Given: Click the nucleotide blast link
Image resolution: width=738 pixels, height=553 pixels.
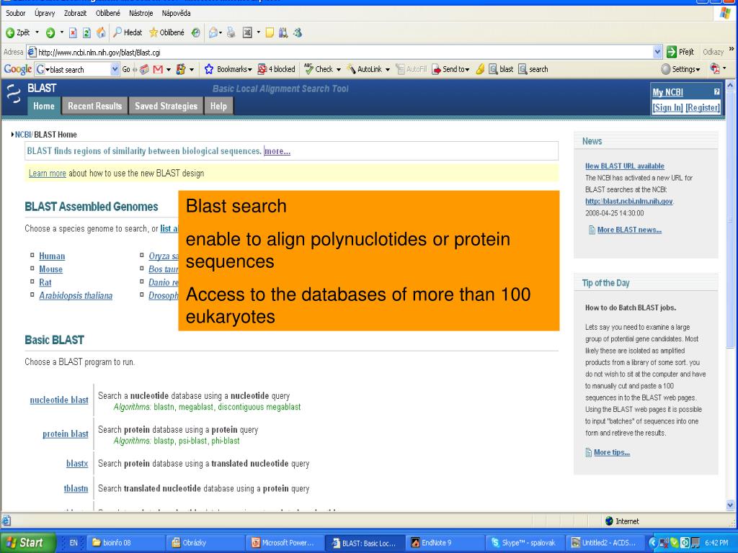Looking at the screenshot, I should 59,400.
